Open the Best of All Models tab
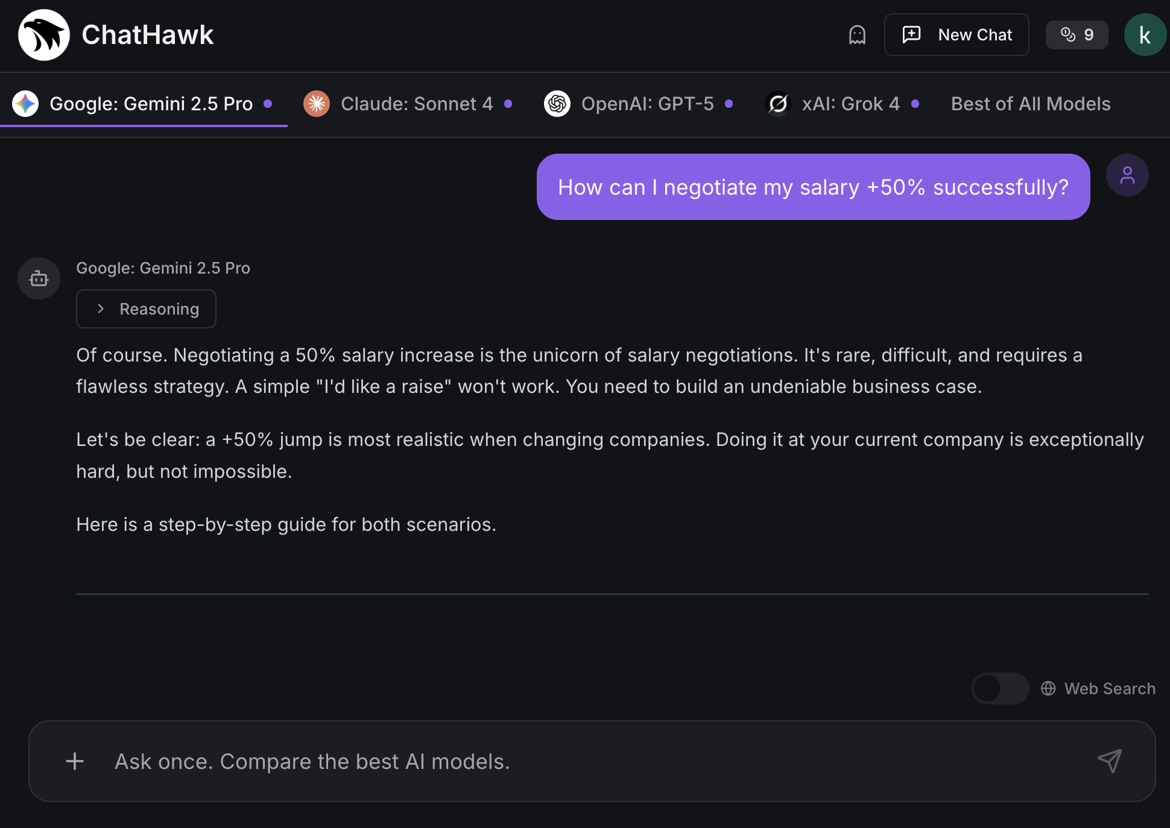Image resolution: width=1170 pixels, height=828 pixels. 1030,104
